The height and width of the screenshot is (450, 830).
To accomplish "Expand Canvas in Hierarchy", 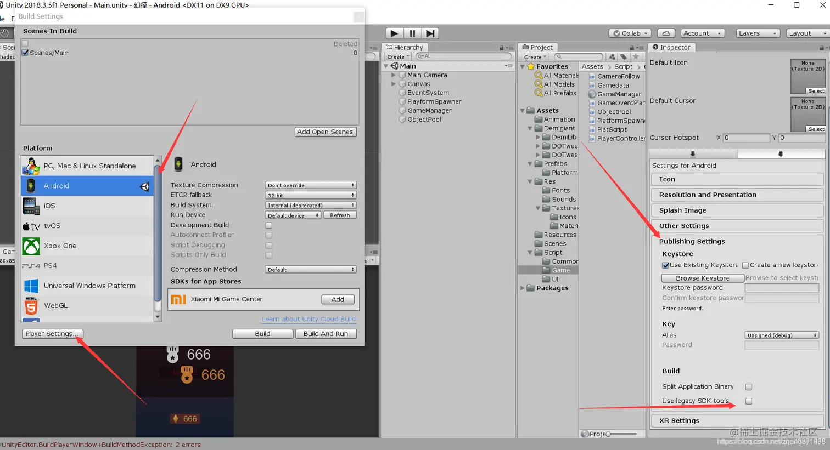I will pyautogui.click(x=393, y=84).
